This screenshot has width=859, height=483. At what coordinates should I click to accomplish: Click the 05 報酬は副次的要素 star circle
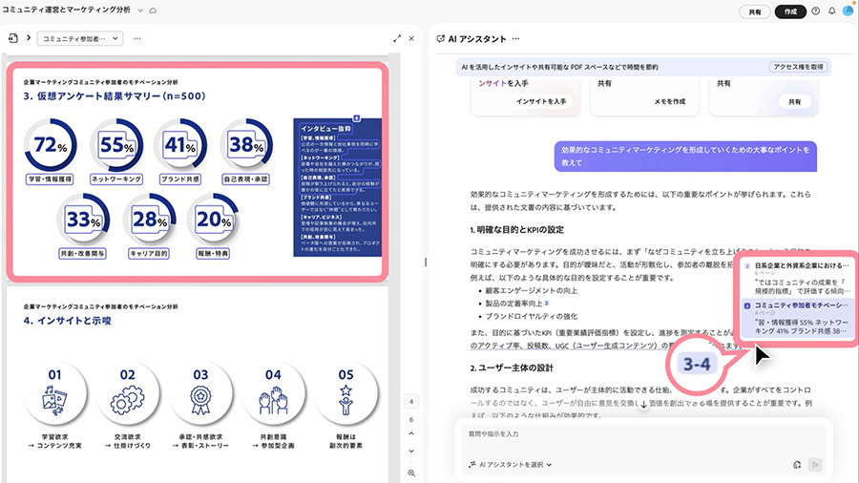[x=346, y=393]
